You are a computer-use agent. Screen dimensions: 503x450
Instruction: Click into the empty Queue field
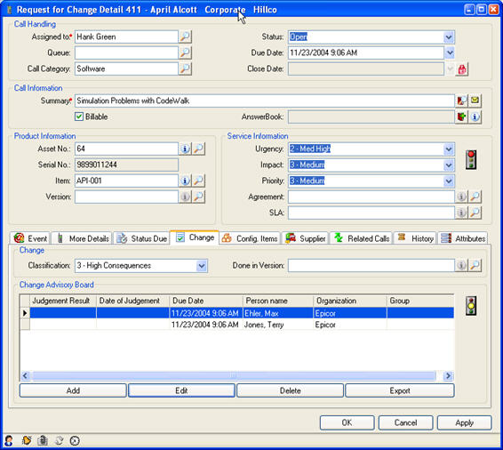point(126,52)
